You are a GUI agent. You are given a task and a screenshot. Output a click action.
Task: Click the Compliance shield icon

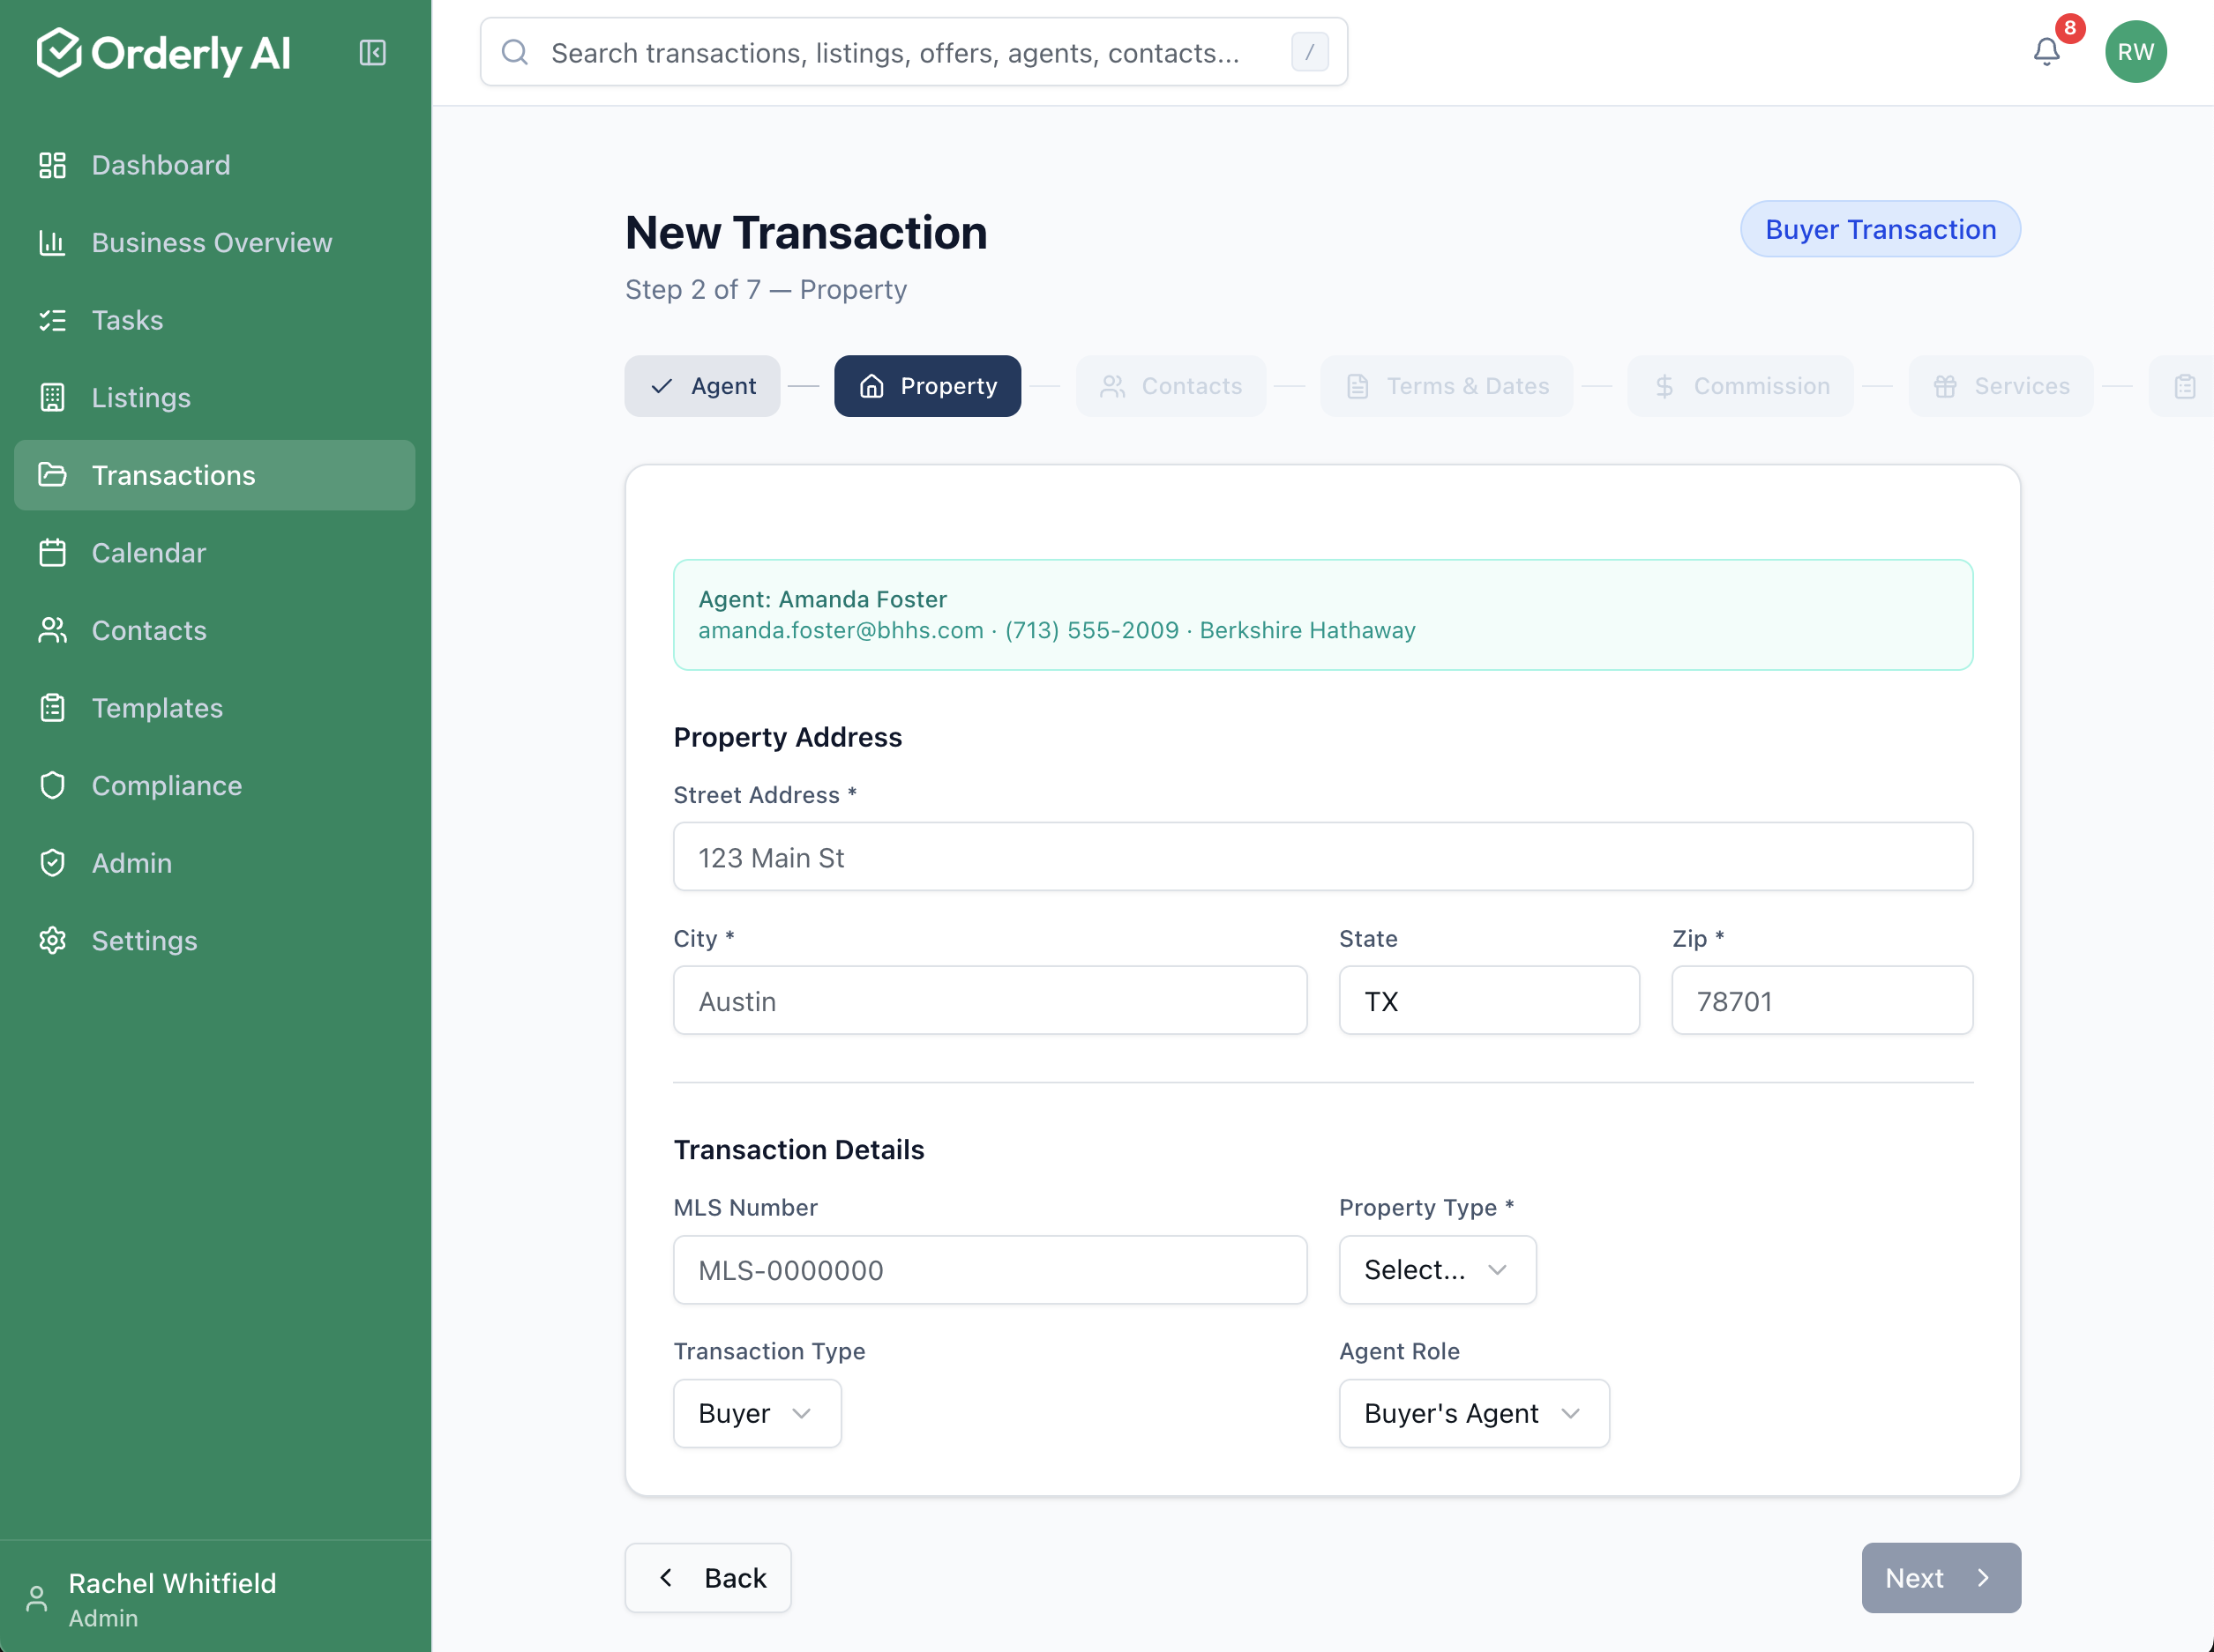point(52,785)
